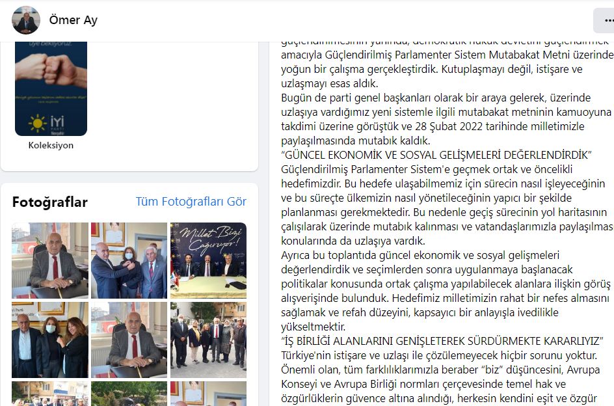Open second-row photo of man at desk

[x=129, y=340]
